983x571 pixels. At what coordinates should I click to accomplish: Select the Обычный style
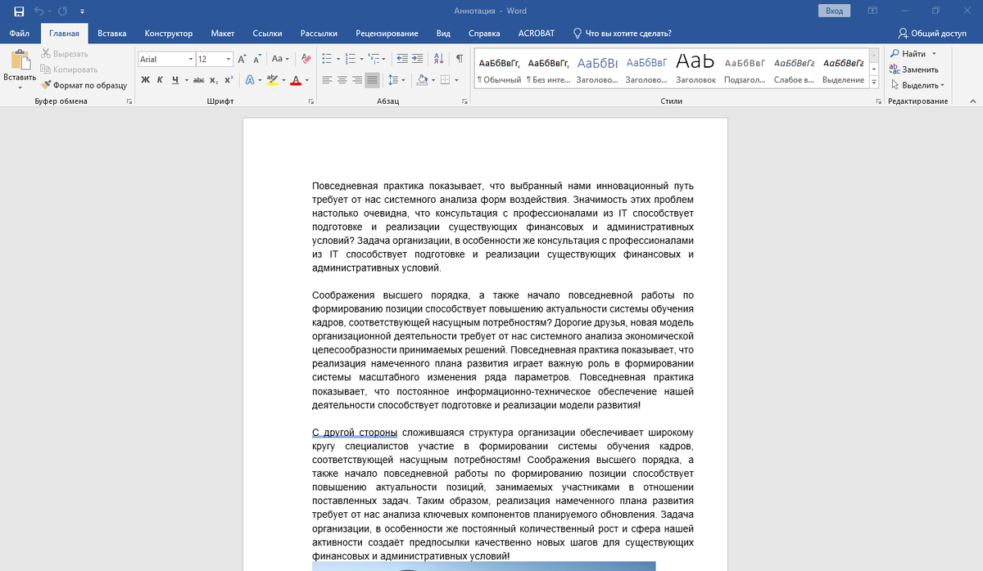(x=499, y=70)
